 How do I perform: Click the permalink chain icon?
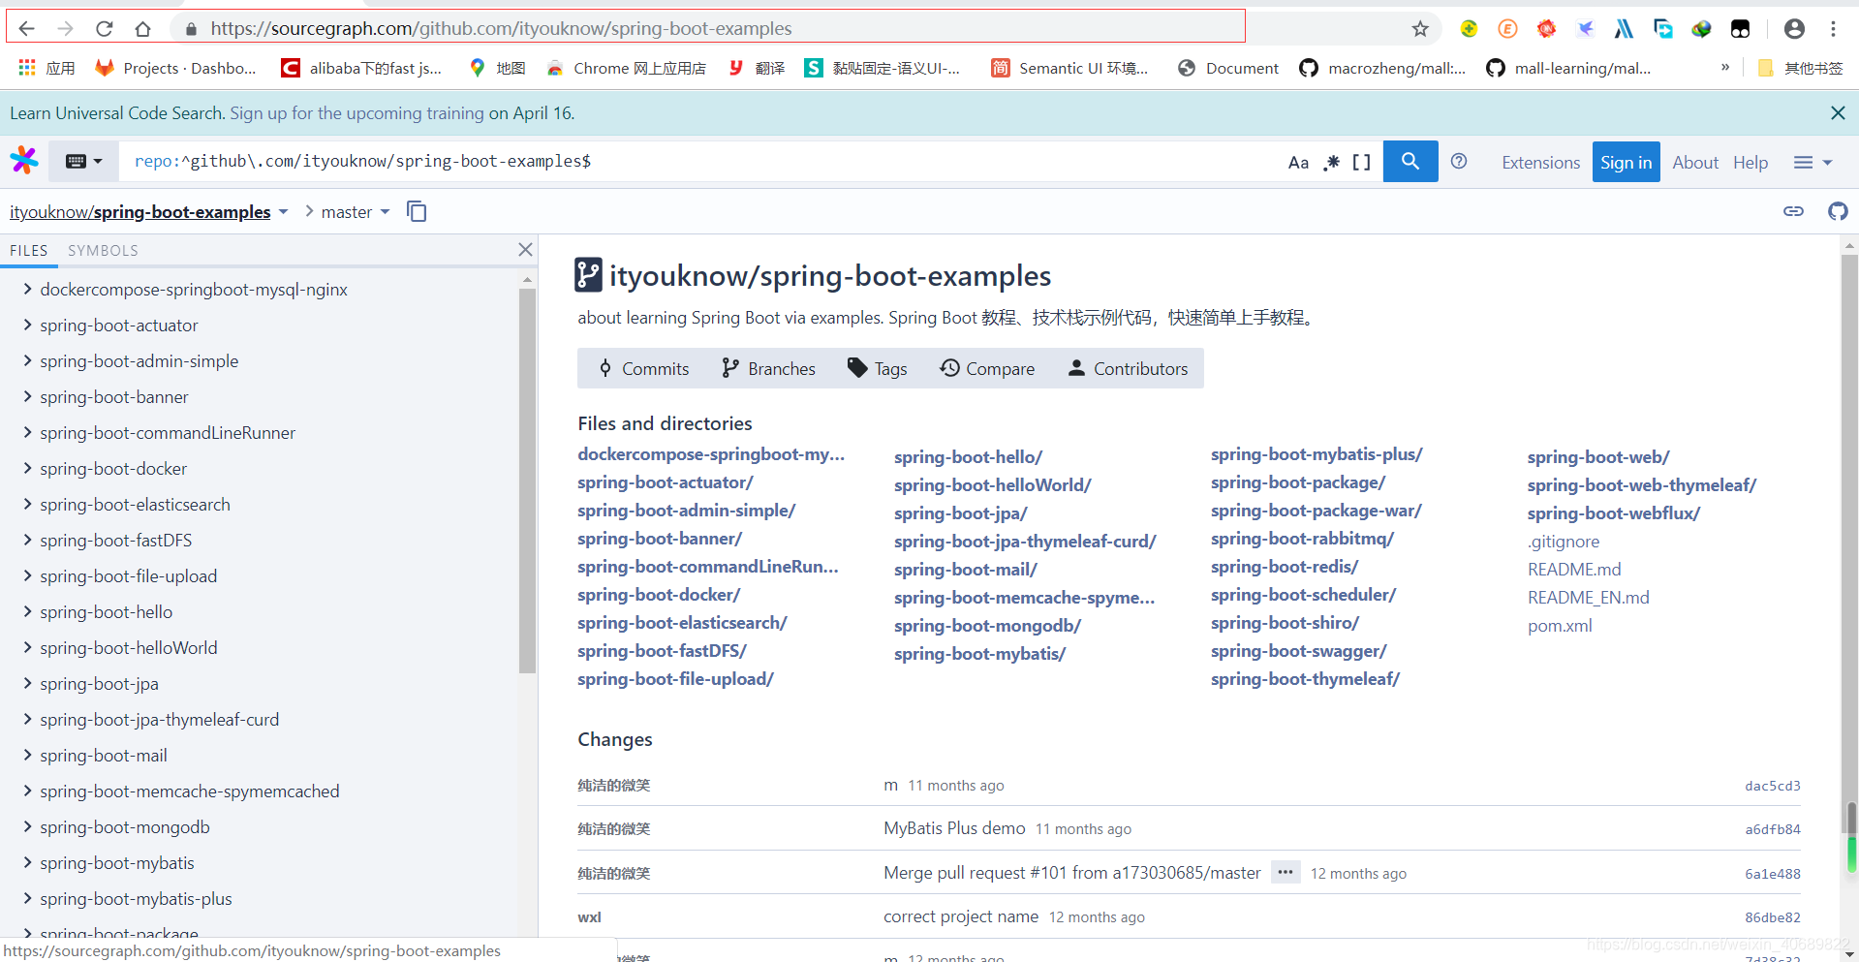[x=1793, y=211]
